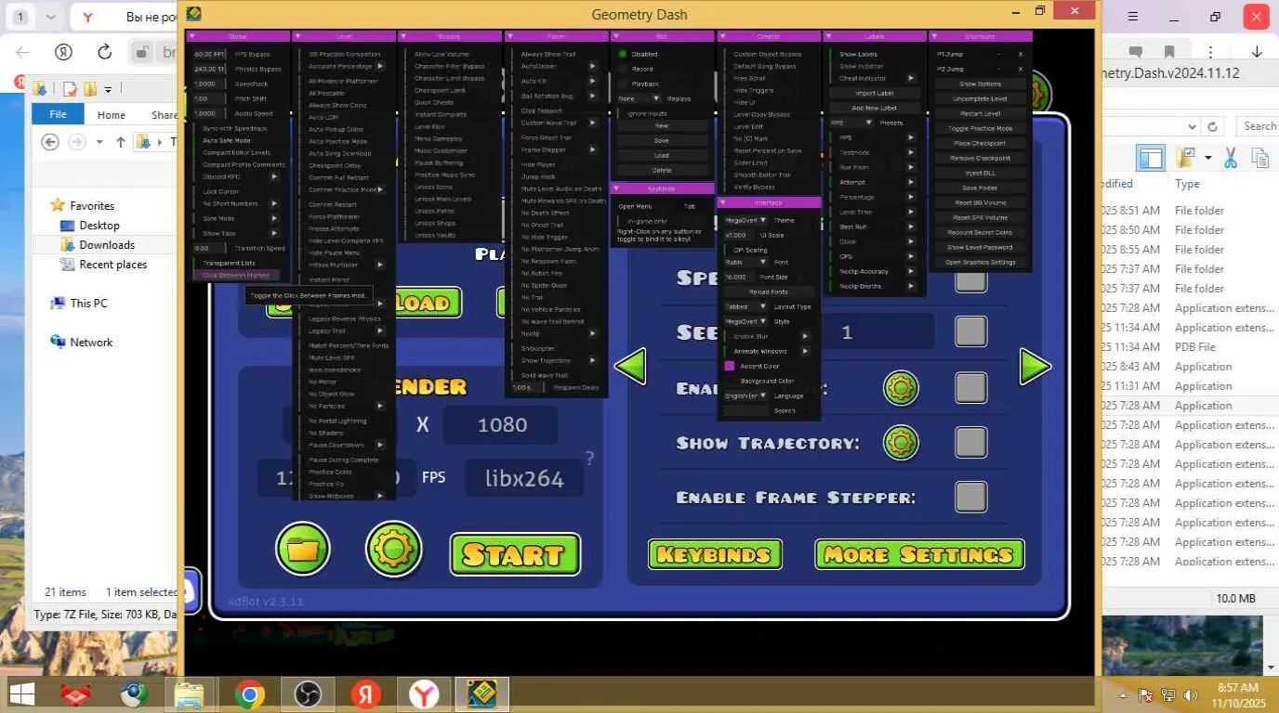Viewport: 1279px width, 713px height.
Task: Open File Explorer from the taskbar
Action: point(190,694)
